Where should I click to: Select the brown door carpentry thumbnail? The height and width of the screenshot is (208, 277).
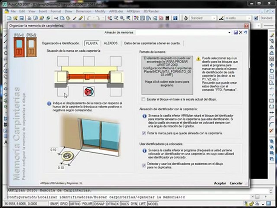31,47
